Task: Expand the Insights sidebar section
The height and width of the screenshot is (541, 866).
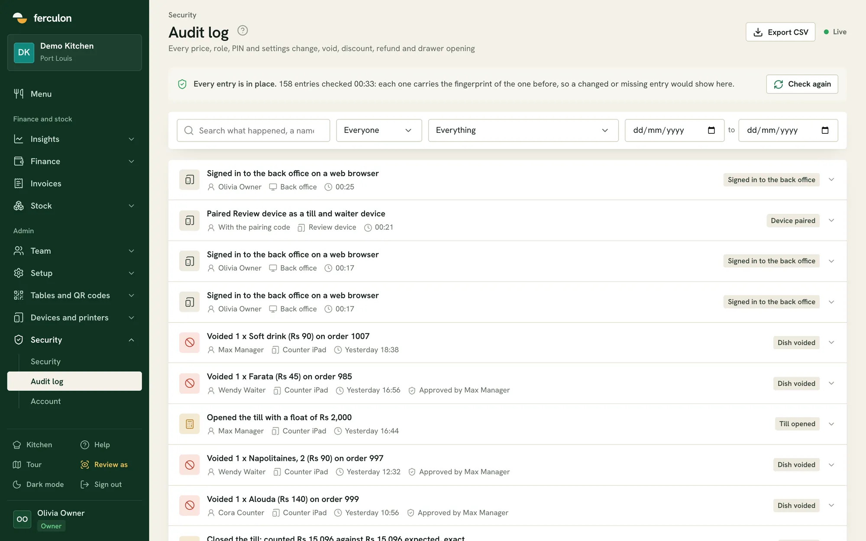Action: click(x=74, y=139)
